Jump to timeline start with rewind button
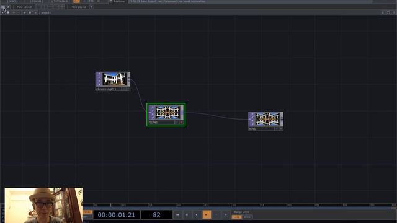This screenshot has width=397, height=223. [x=177, y=215]
